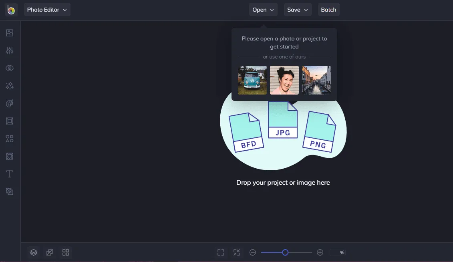Screen dimensions: 453x262
Task: Open the Touch Up eye icon
Action: pyautogui.click(x=10, y=68)
